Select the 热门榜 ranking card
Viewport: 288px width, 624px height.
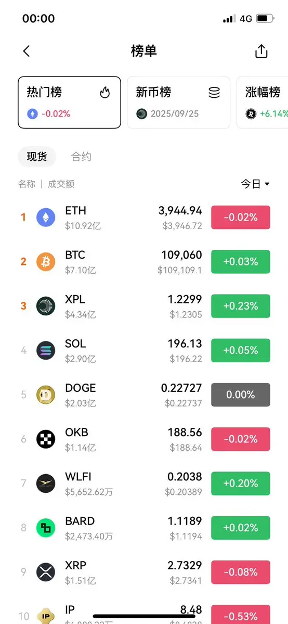[69, 103]
